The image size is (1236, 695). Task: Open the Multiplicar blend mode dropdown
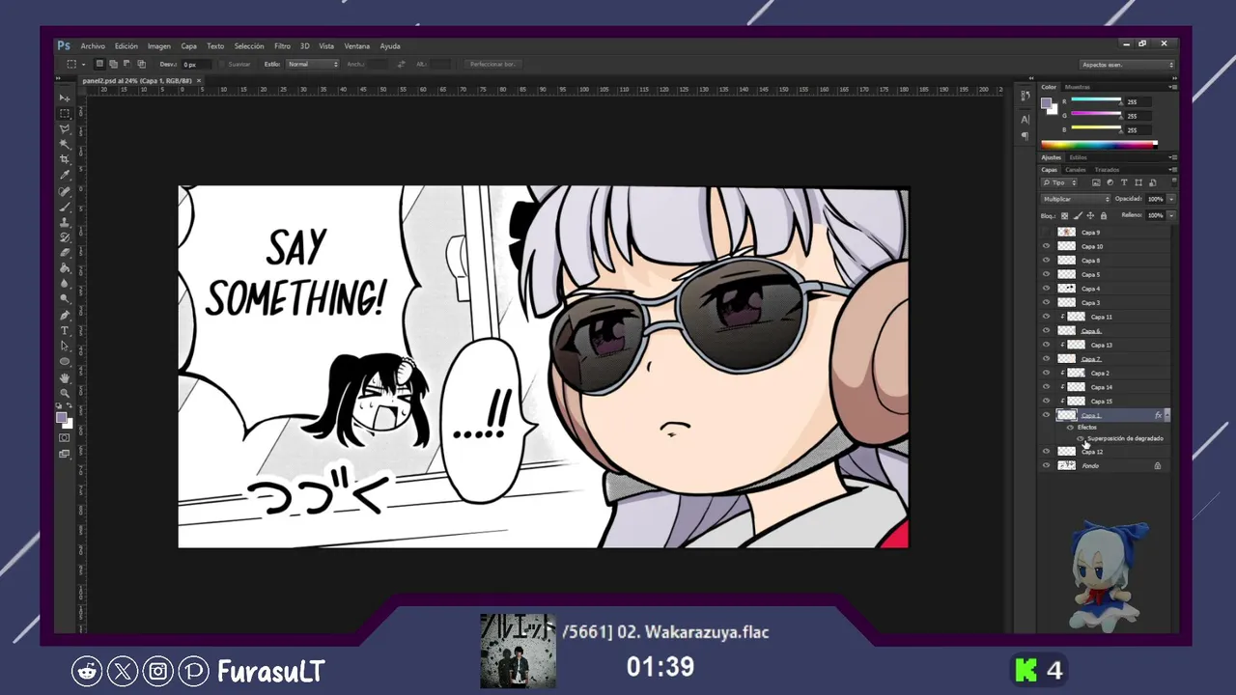tap(1076, 199)
